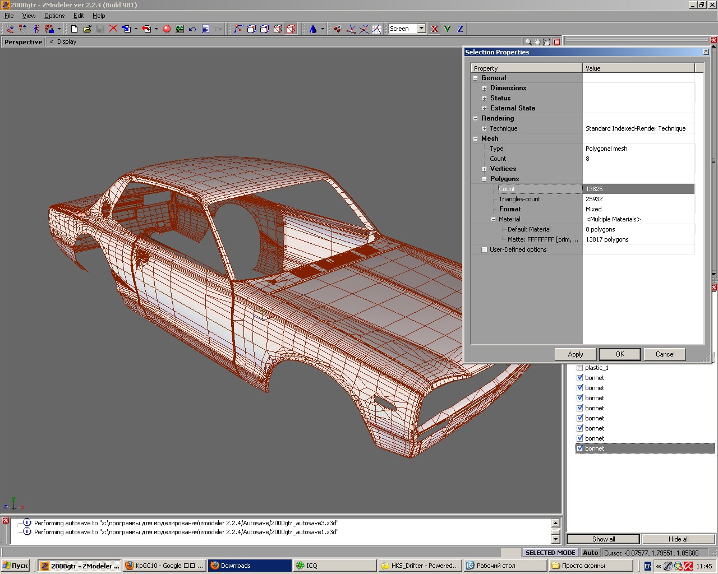Viewport: 718px width, 574px height.
Task: Click the New file icon in toolbar
Action: coord(74,29)
